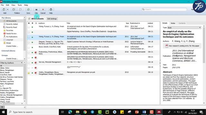Open the View menu
Image resolution: width=206 pixels, height=115 pixels.
pyautogui.click(x=13, y=5)
